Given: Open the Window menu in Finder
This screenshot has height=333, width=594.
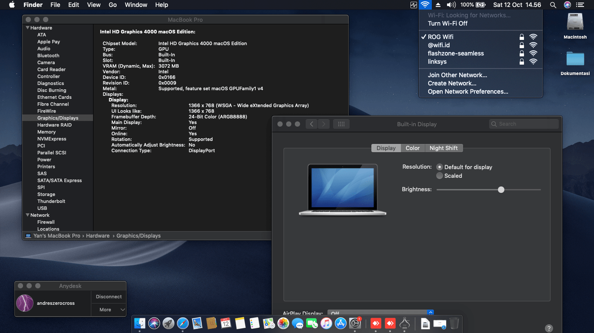Looking at the screenshot, I should coord(136,5).
